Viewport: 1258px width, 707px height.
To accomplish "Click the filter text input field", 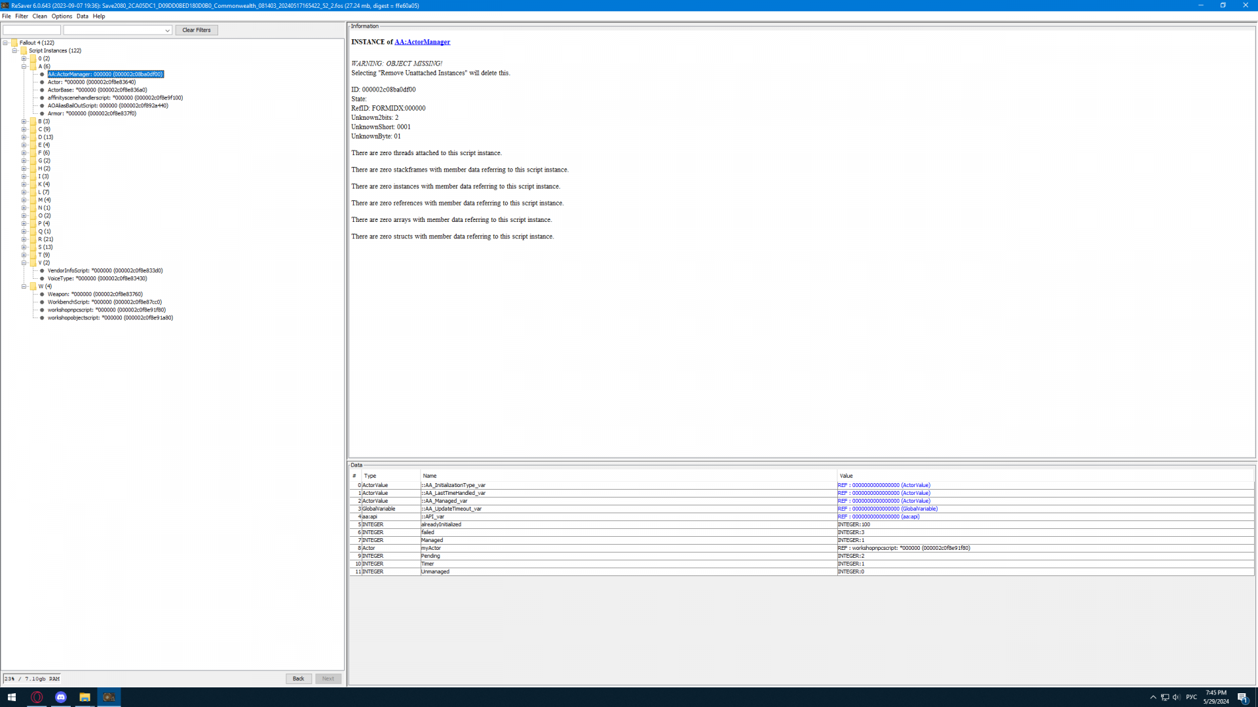I will [31, 30].
